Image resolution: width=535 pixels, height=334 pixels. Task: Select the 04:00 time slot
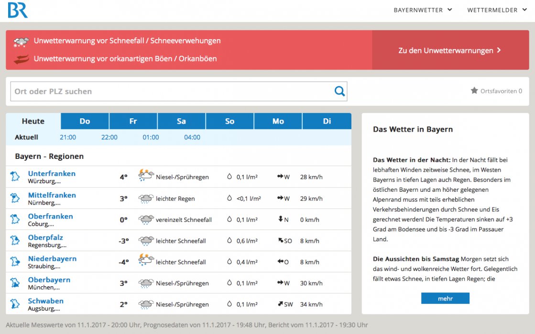point(192,137)
